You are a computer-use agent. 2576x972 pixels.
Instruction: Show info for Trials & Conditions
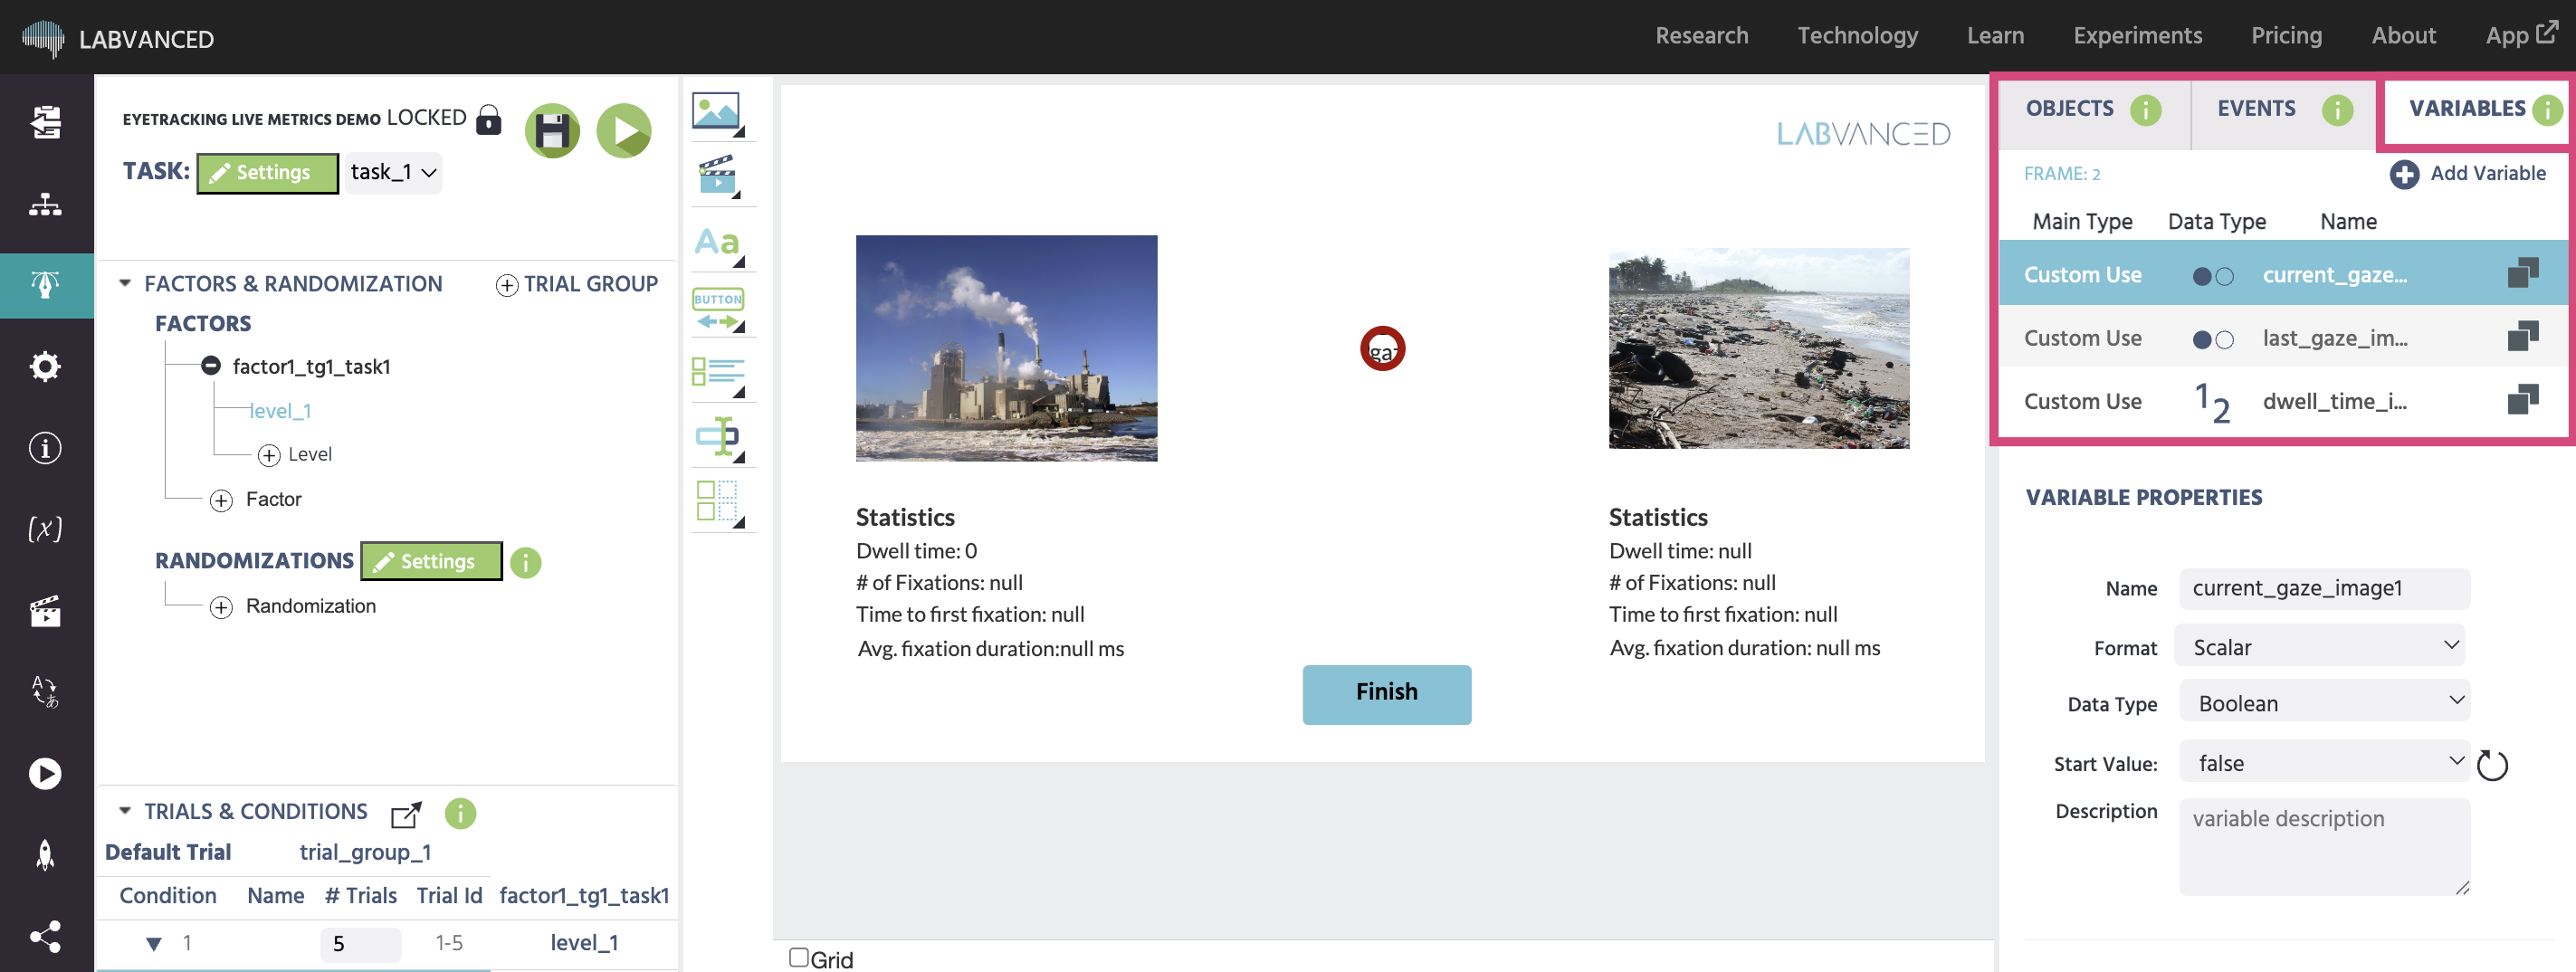click(x=460, y=814)
